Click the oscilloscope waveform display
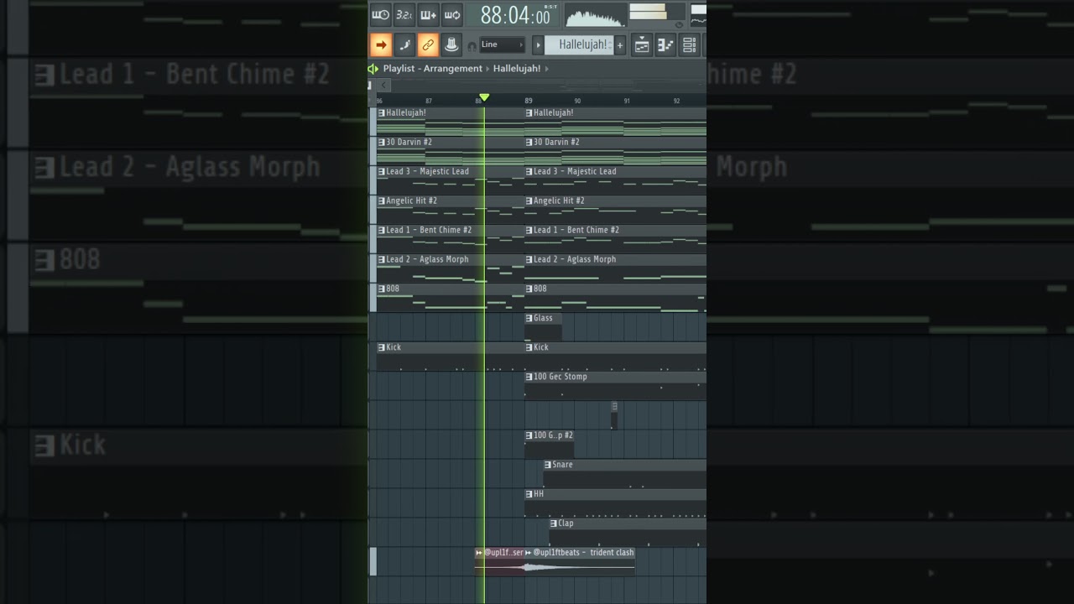Image resolution: width=1074 pixels, height=604 pixels. click(x=595, y=15)
